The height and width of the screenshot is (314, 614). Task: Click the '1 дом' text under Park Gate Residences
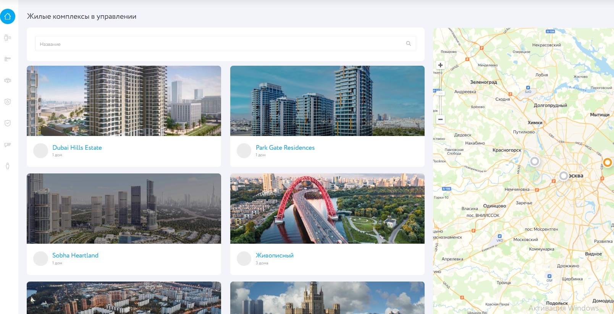coord(261,155)
